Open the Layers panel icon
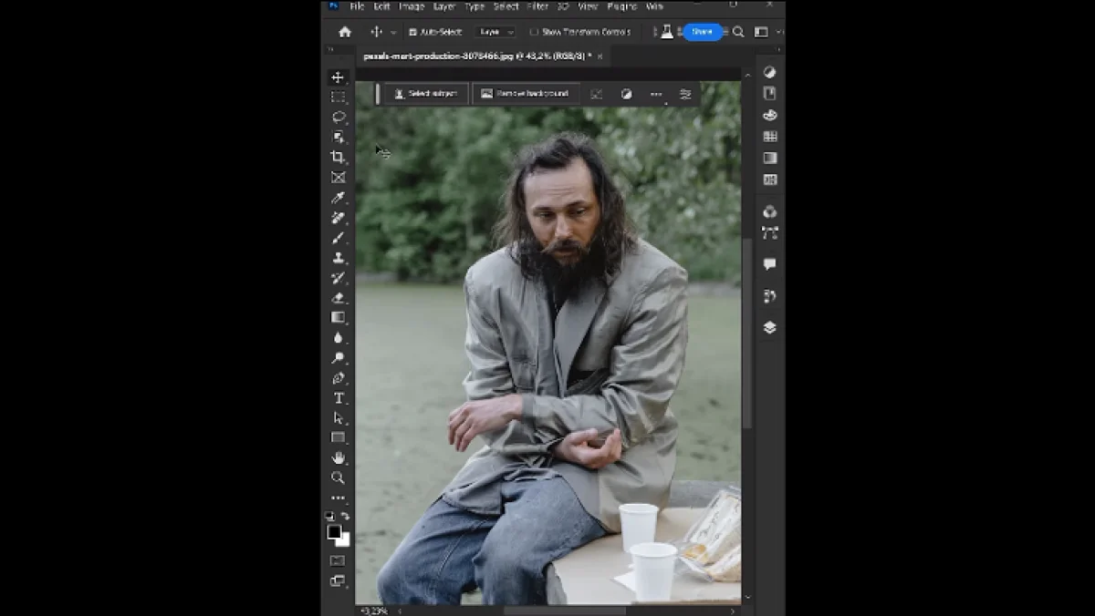1095x616 pixels. (769, 328)
